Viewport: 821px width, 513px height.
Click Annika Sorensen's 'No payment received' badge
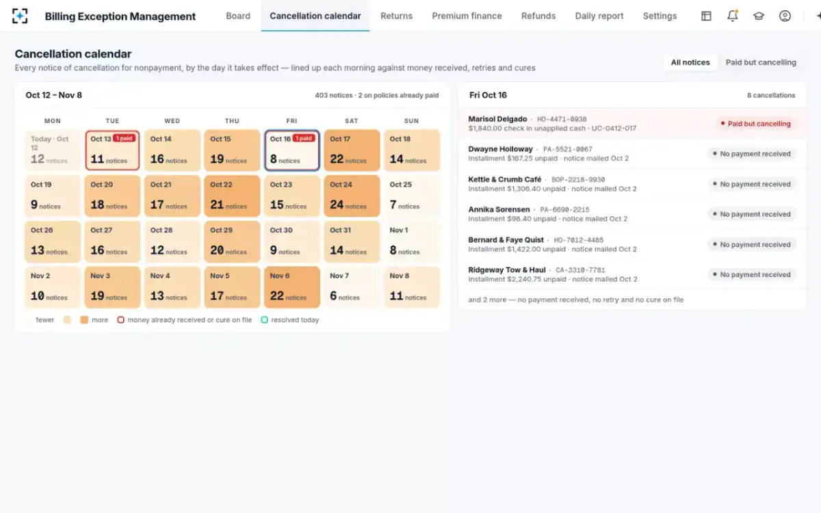point(752,214)
